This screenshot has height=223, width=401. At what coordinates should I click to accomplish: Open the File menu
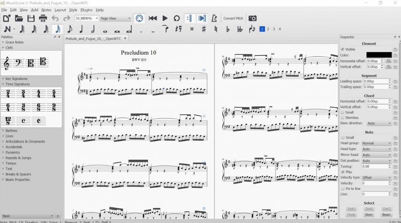point(4,10)
